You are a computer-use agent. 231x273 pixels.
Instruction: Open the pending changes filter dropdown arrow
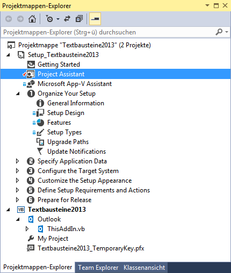[58, 19]
